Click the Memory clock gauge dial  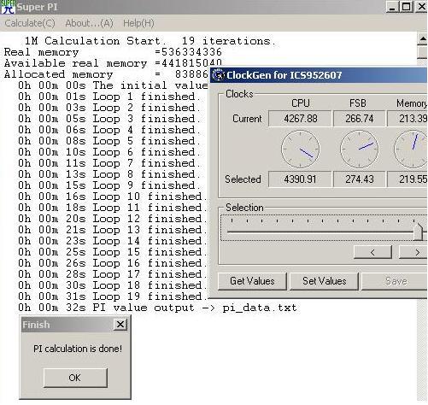pos(411,149)
